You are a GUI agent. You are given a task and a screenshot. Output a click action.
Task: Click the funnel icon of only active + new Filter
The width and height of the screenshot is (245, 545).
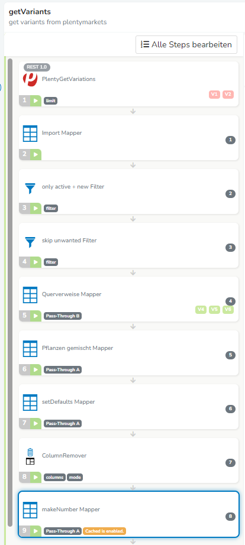30,188
